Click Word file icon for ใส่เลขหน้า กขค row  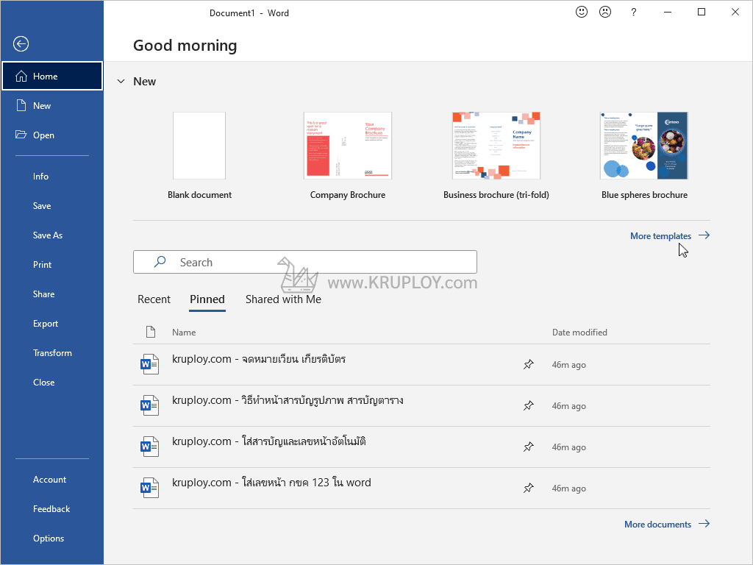click(149, 488)
